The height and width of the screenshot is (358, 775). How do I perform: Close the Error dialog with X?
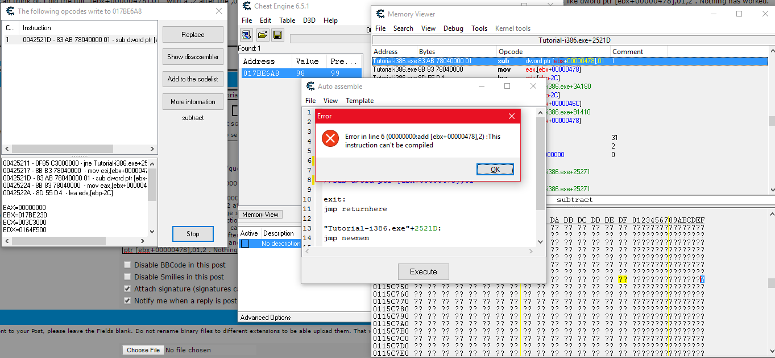(x=511, y=116)
